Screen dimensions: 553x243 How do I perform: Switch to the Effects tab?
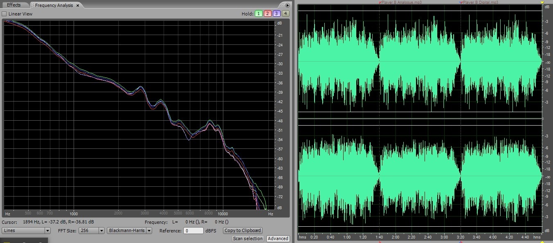coord(14,5)
